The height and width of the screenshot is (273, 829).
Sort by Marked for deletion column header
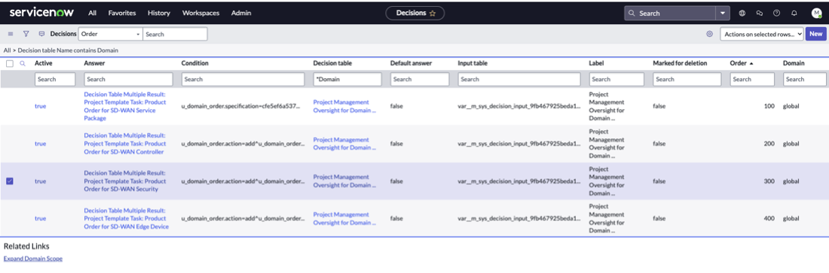tap(680, 63)
